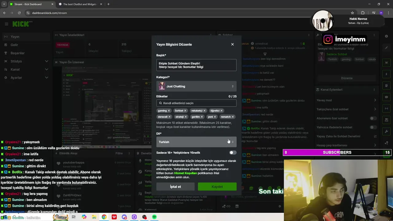Open chat settings gear below Sohbet

pos(279,206)
